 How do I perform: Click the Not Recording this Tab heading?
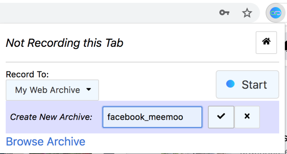[x=65, y=43]
